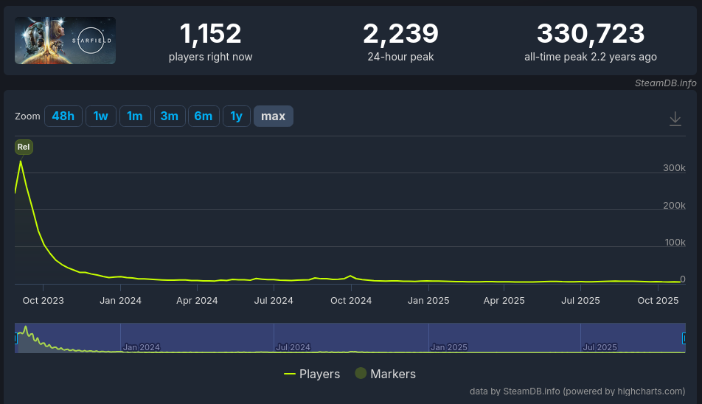Open the chart download menu icon
Screen dimensions: 702x404
point(675,119)
